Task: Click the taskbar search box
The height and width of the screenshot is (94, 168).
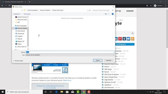Action: tap(24, 92)
